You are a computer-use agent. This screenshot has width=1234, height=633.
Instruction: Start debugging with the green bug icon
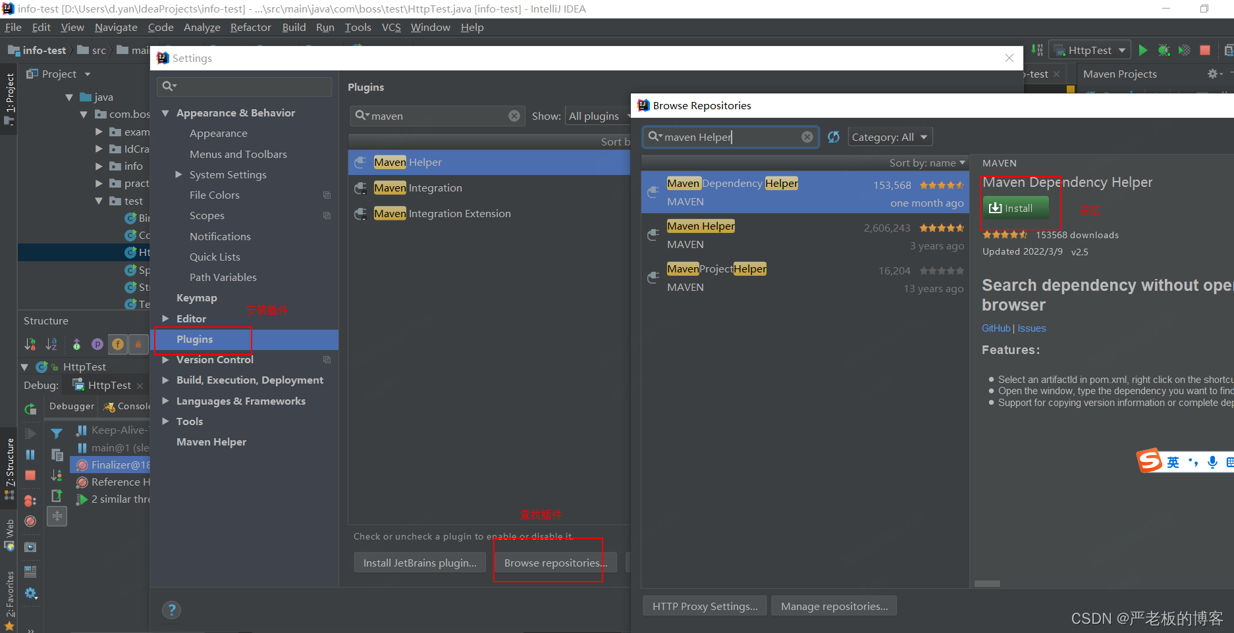tap(1164, 50)
